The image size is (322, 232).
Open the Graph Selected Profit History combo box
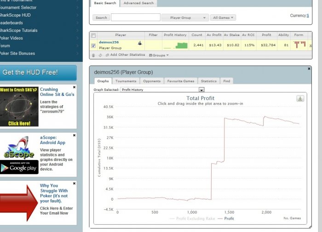pos(162,90)
